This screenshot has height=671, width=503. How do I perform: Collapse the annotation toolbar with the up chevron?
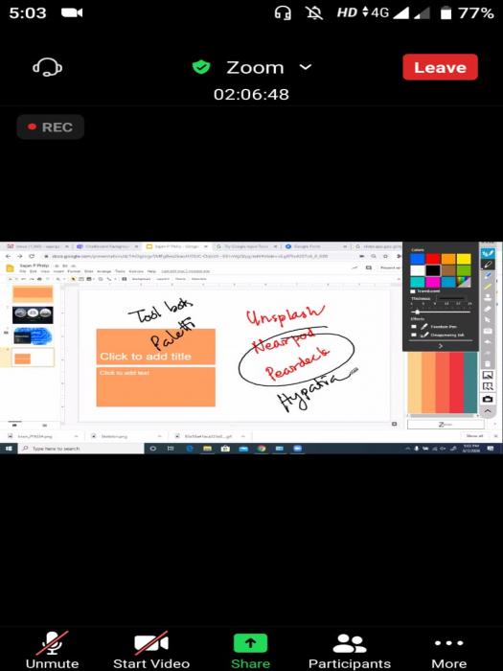click(x=488, y=411)
